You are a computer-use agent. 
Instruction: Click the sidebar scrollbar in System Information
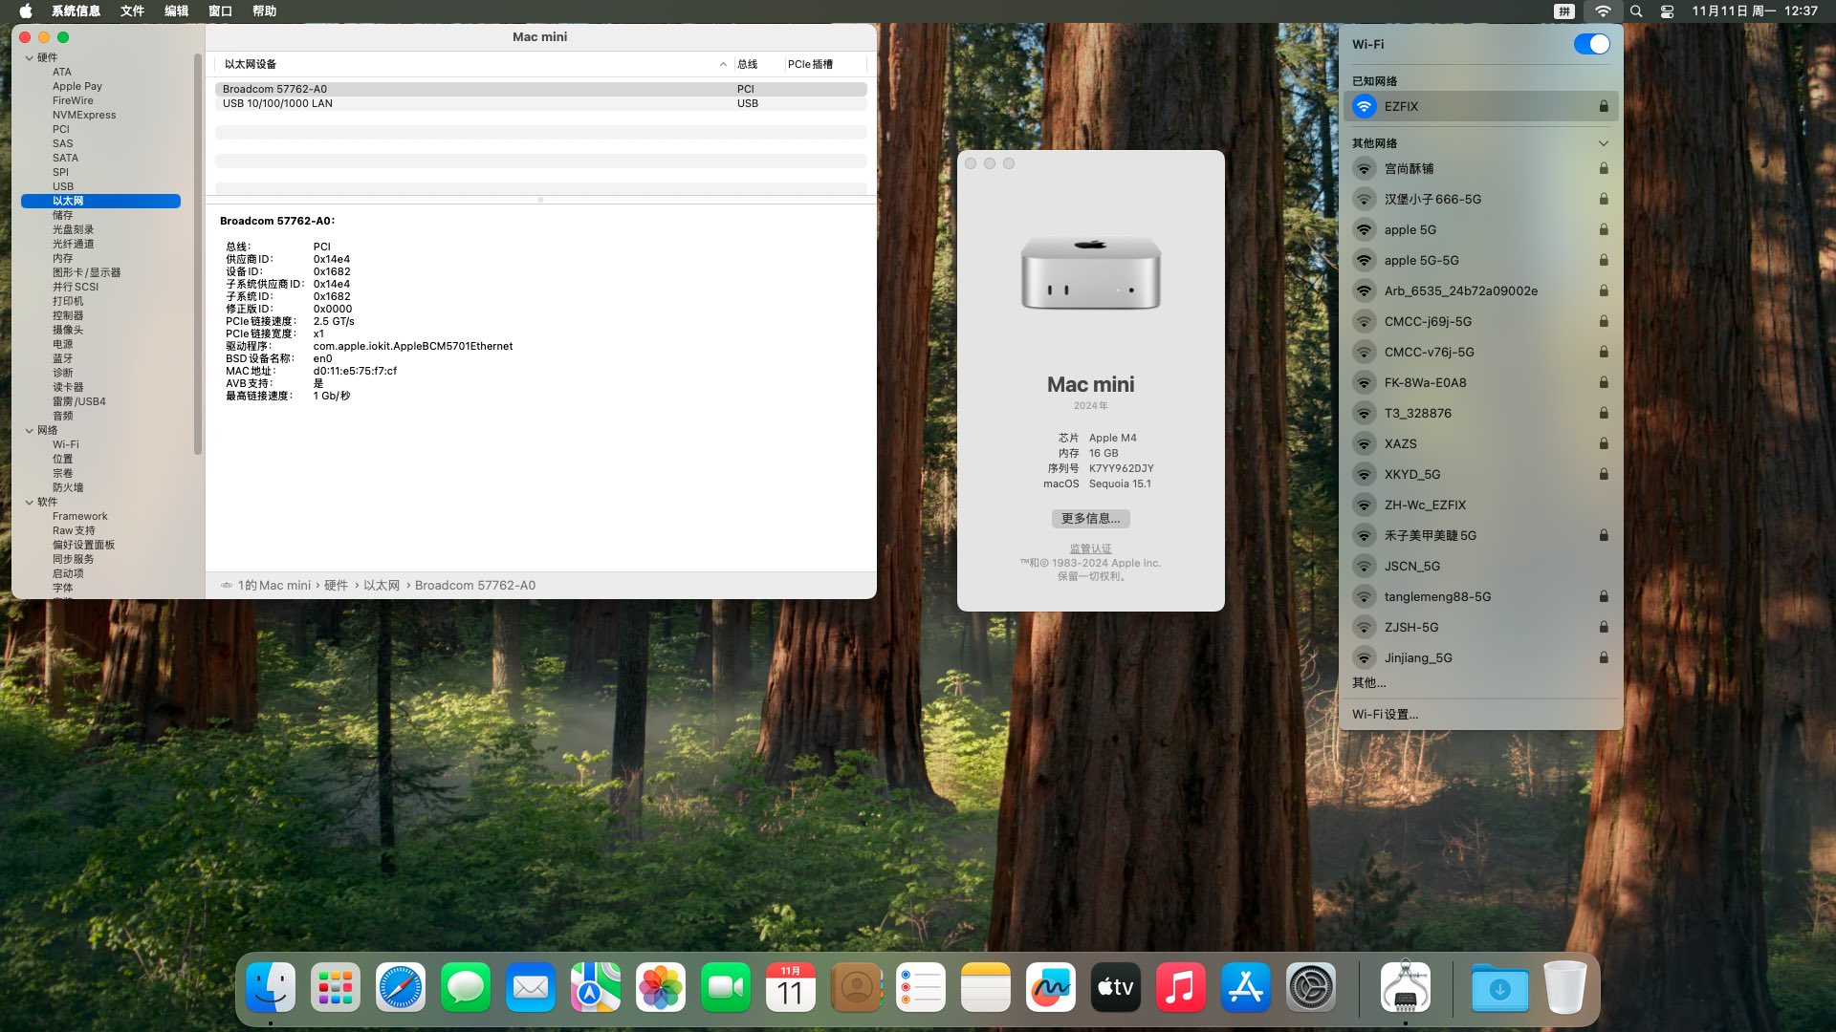(x=198, y=253)
